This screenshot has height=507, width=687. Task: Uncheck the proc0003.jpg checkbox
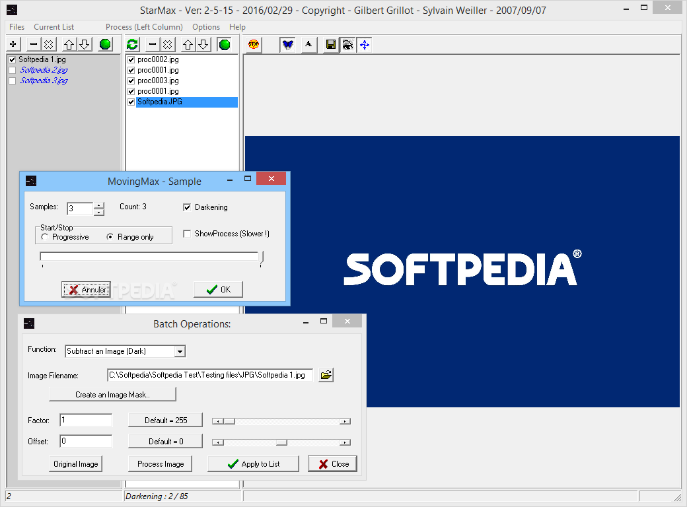coord(131,81)
